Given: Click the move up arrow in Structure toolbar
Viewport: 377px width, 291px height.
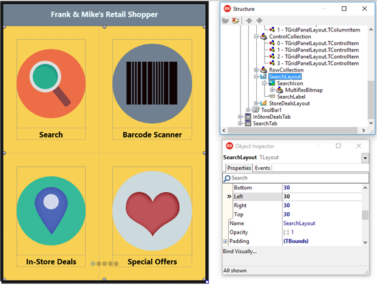Looking at the screenshot, I should [x=249, y=21].
